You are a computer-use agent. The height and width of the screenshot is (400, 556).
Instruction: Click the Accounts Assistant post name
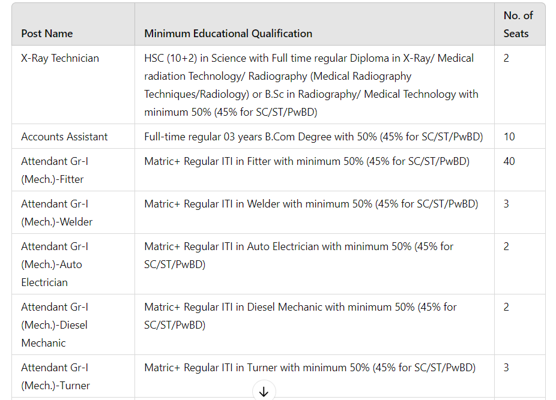(64, 137)
